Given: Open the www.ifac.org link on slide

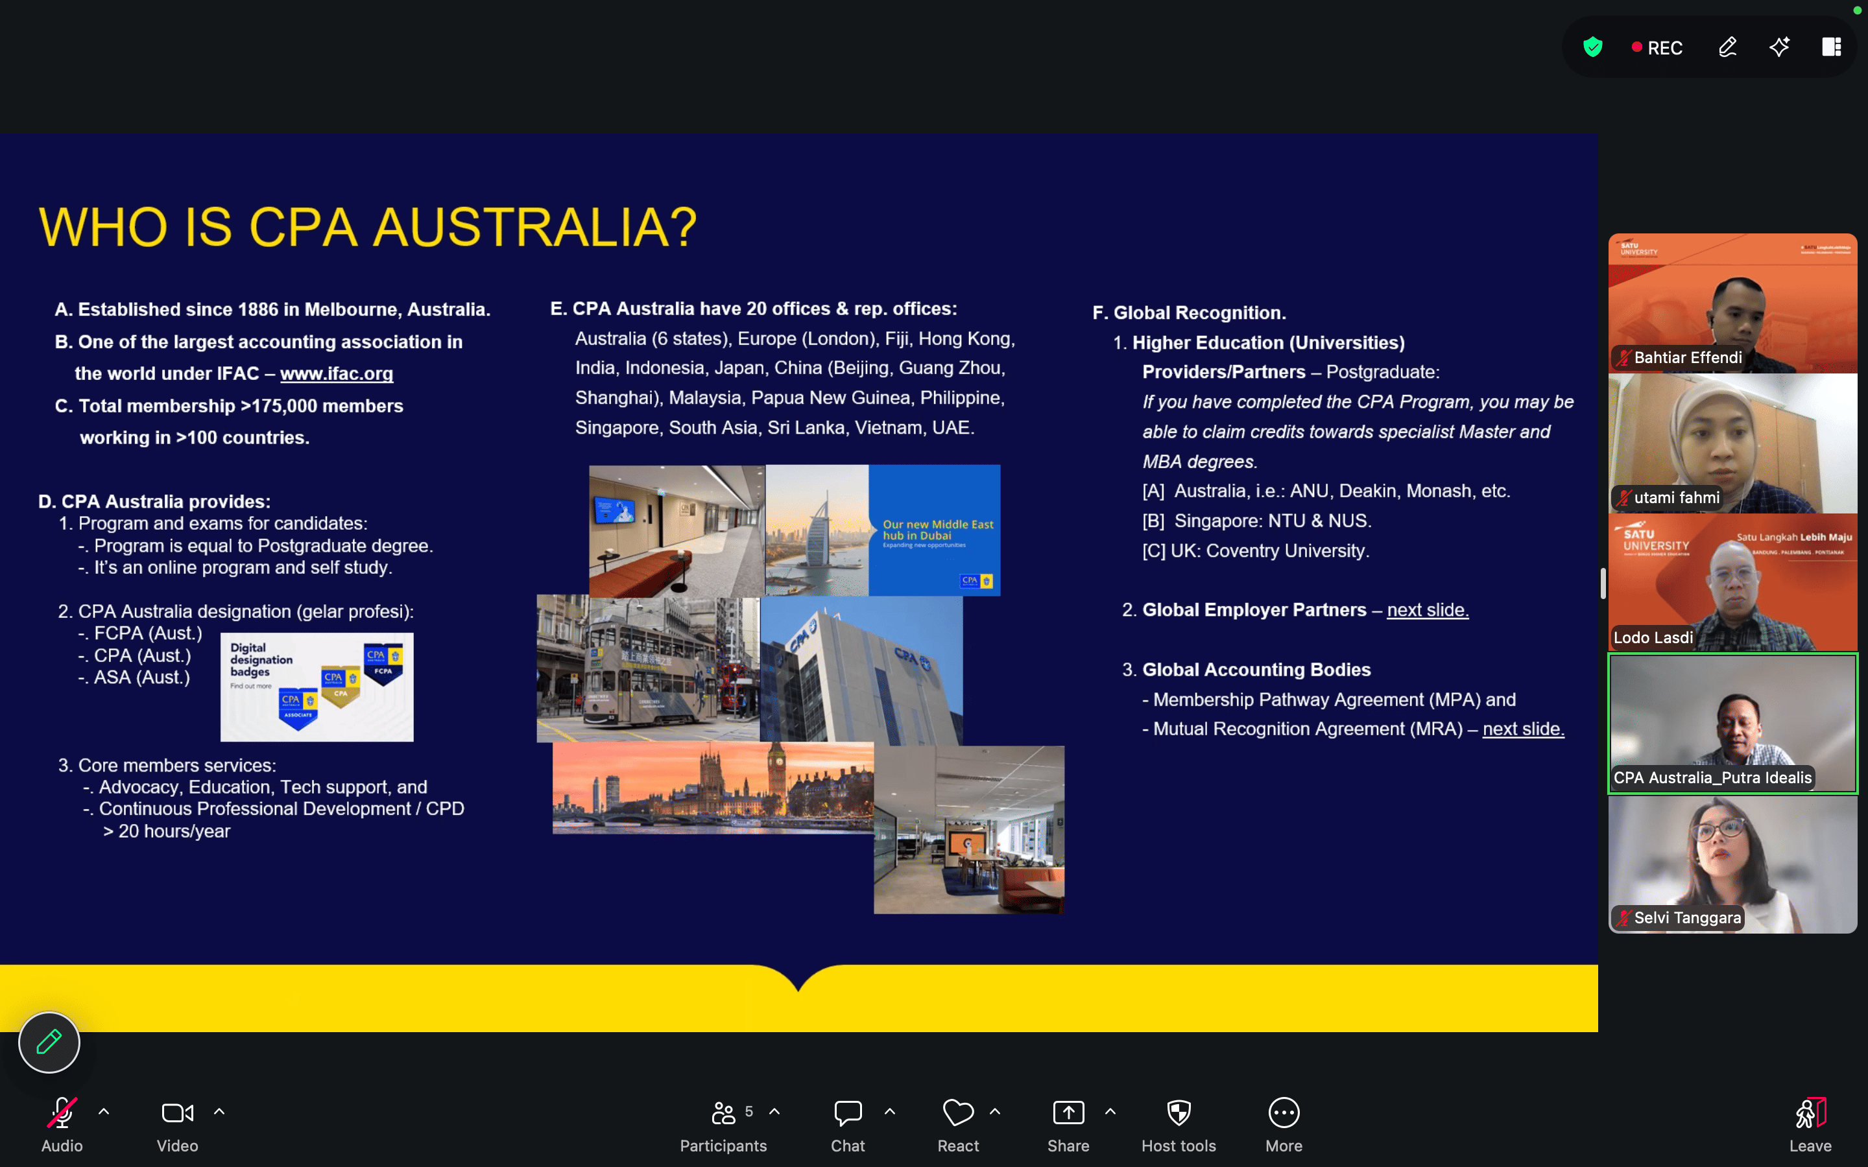Looking at the screenshot, I should pos(337,373).
